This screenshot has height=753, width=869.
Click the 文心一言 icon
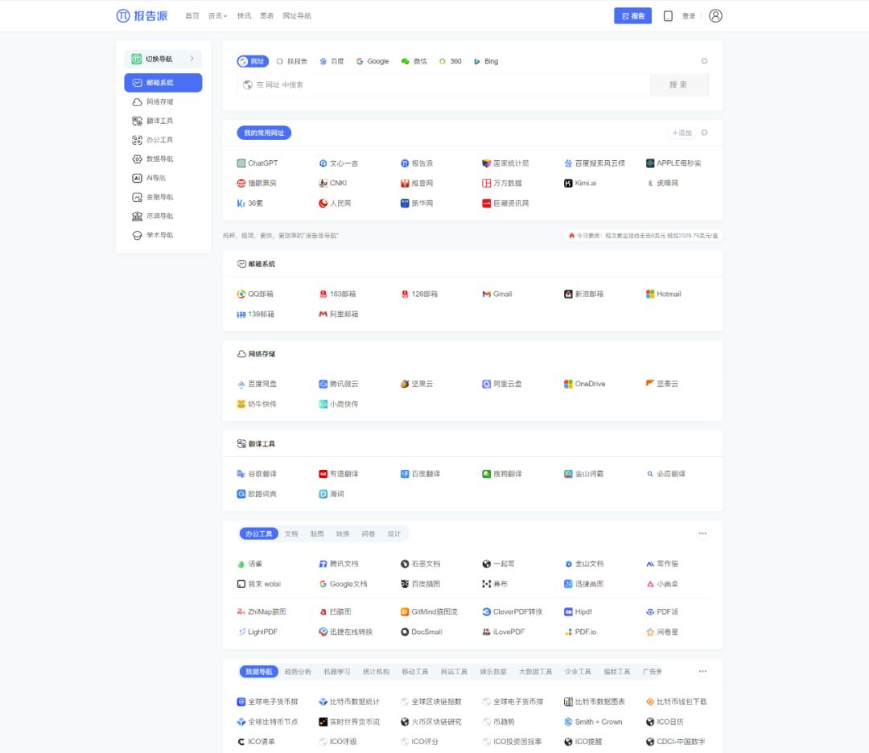point(323,163)
